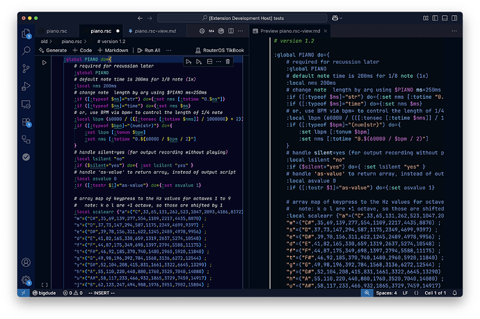Open the Search view in activity bar
The width and height of the screenshot is (480, 319).
click(x=26, y=51)
